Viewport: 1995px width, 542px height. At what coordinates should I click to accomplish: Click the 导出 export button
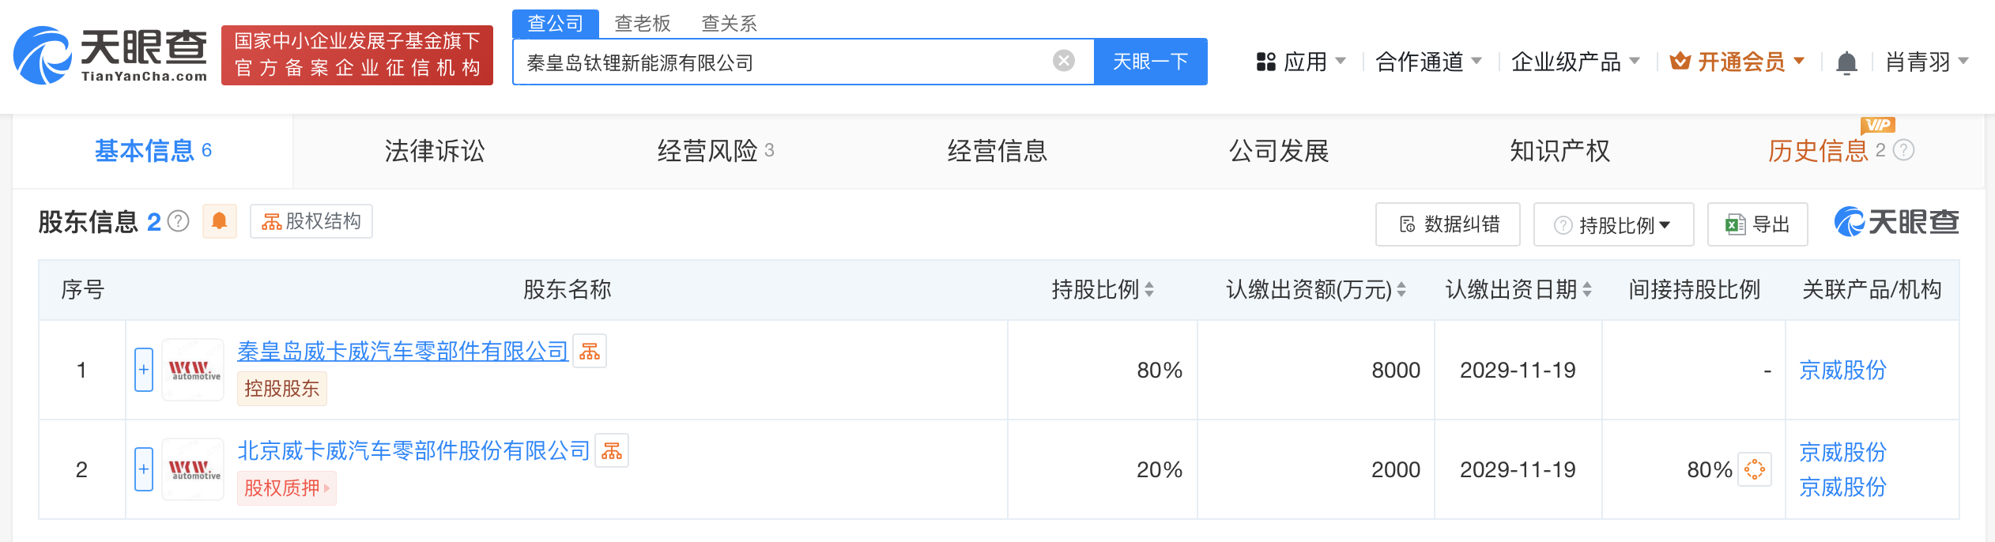point(1758,224)
